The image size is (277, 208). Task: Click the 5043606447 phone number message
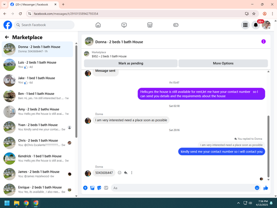click(x=104, y=173)
